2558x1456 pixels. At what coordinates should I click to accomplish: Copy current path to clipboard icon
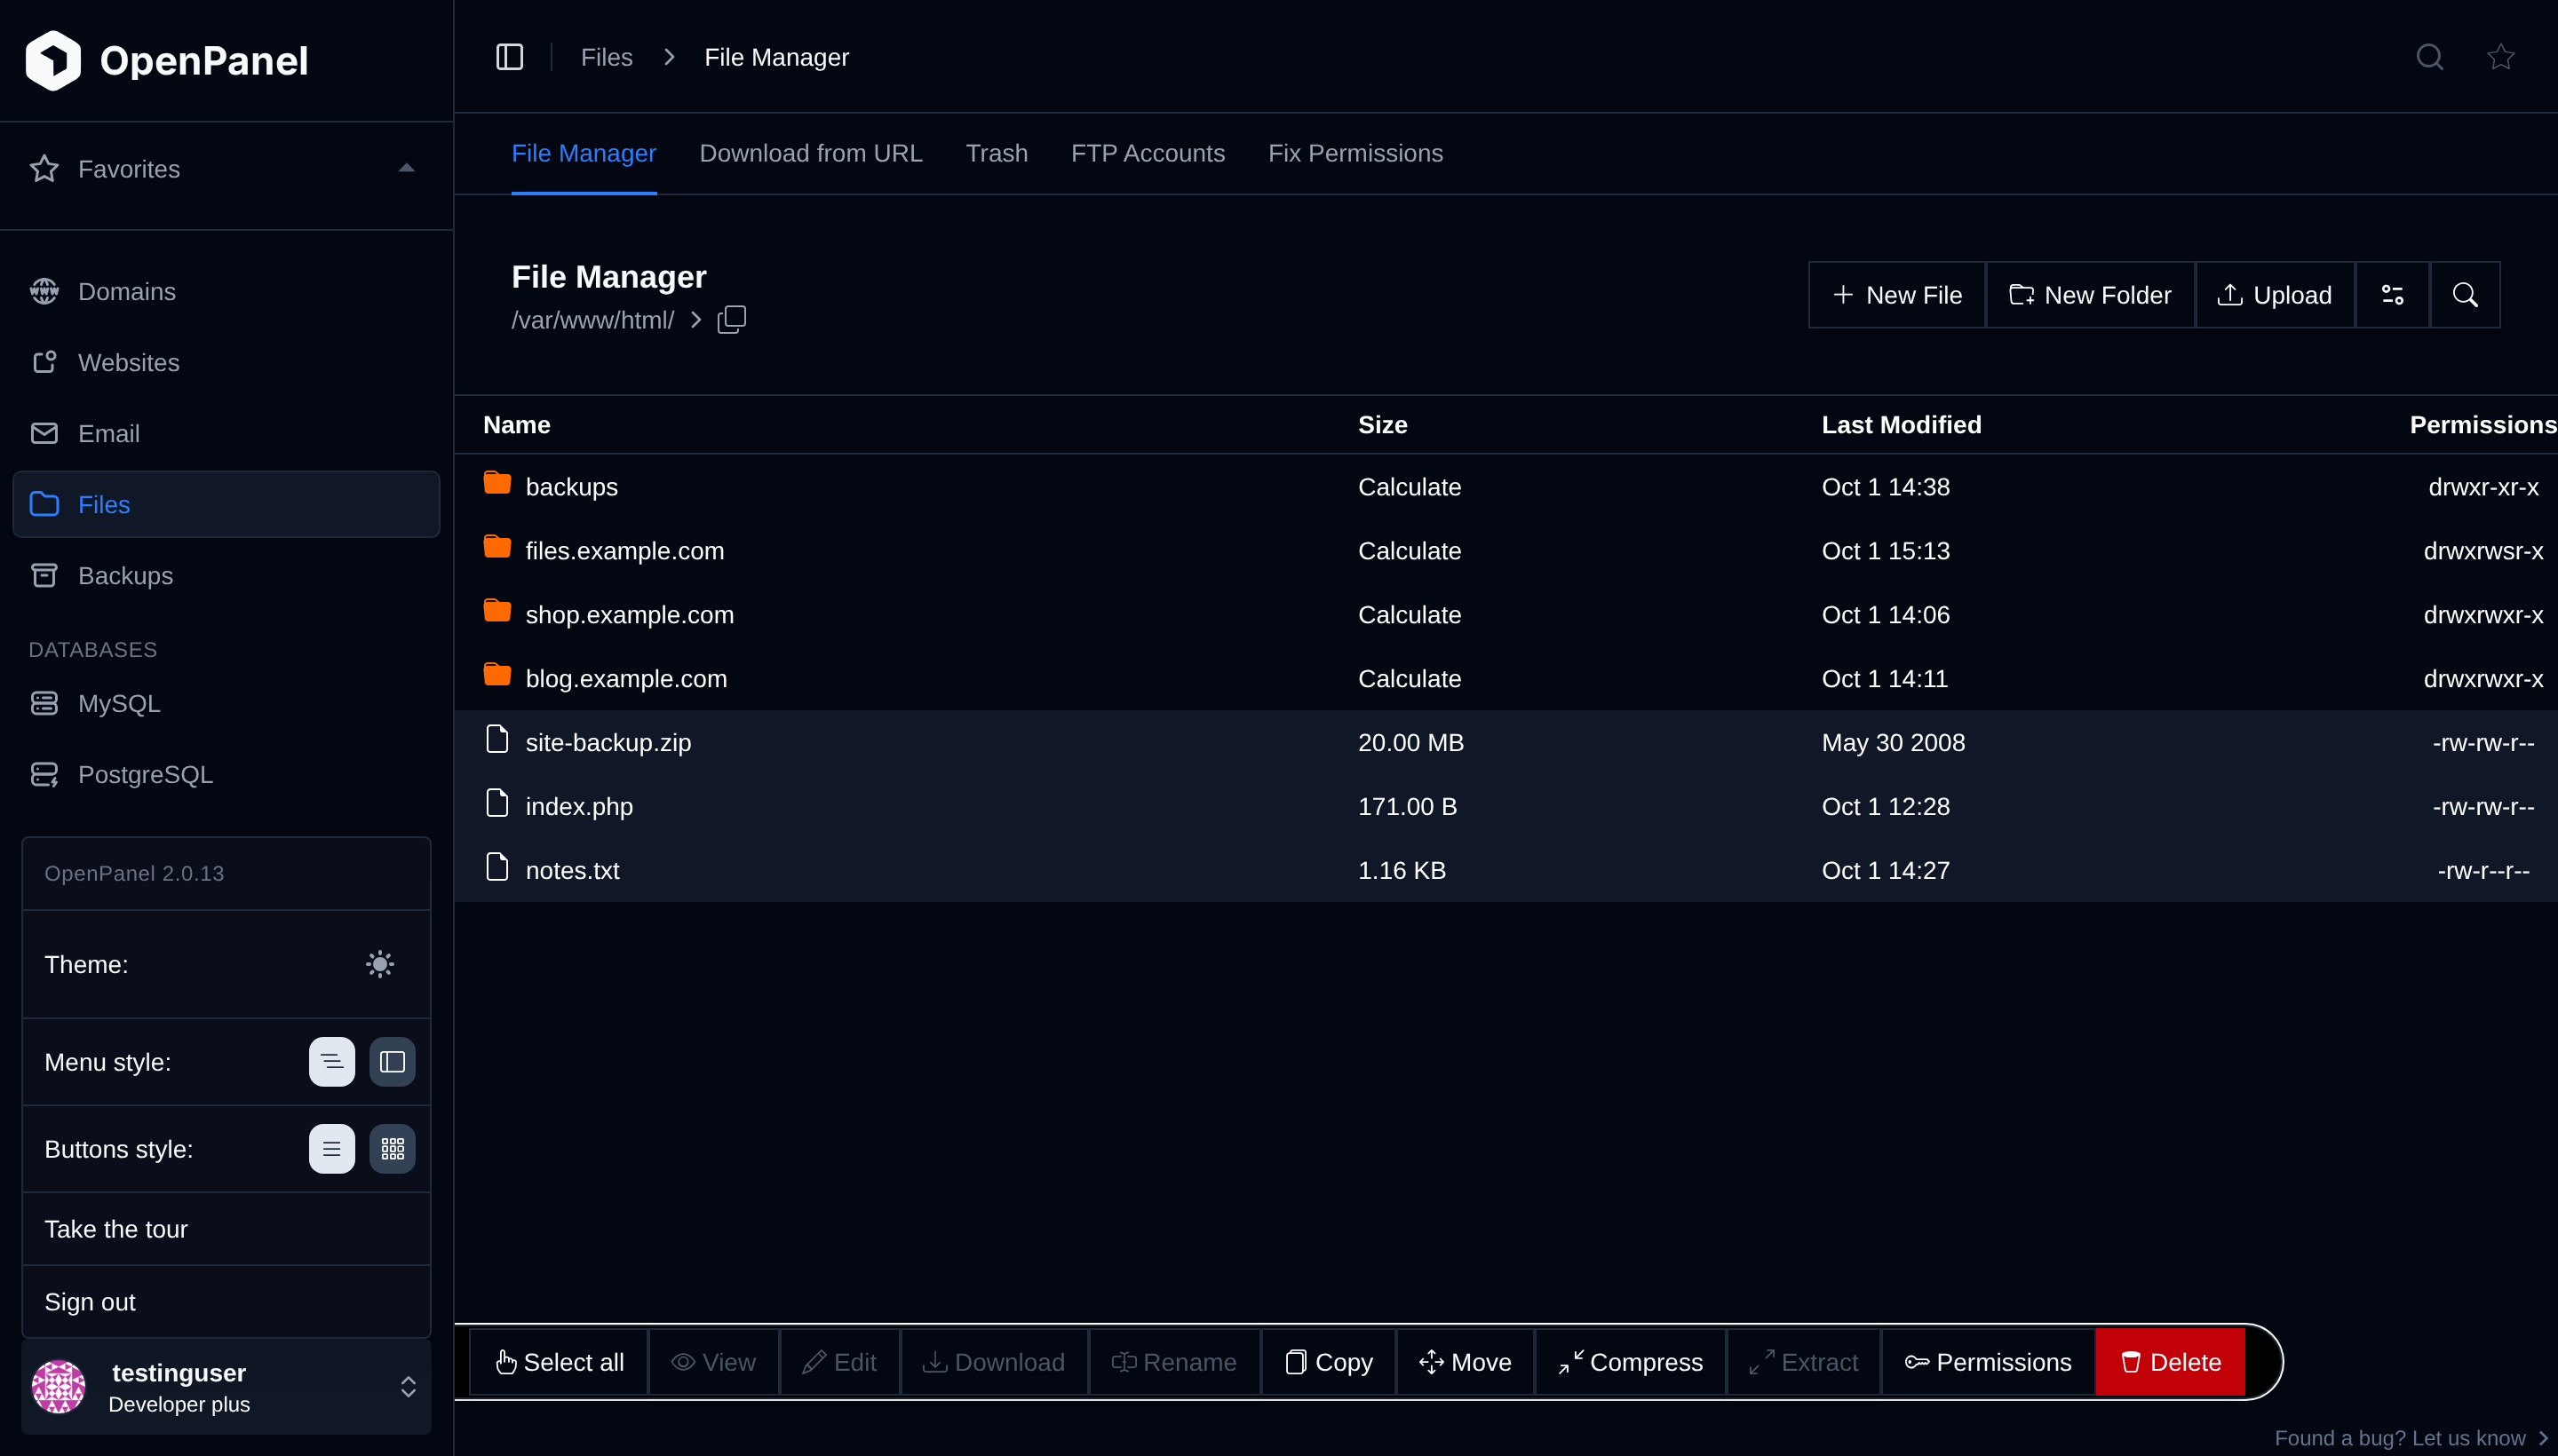coord(731,320)
